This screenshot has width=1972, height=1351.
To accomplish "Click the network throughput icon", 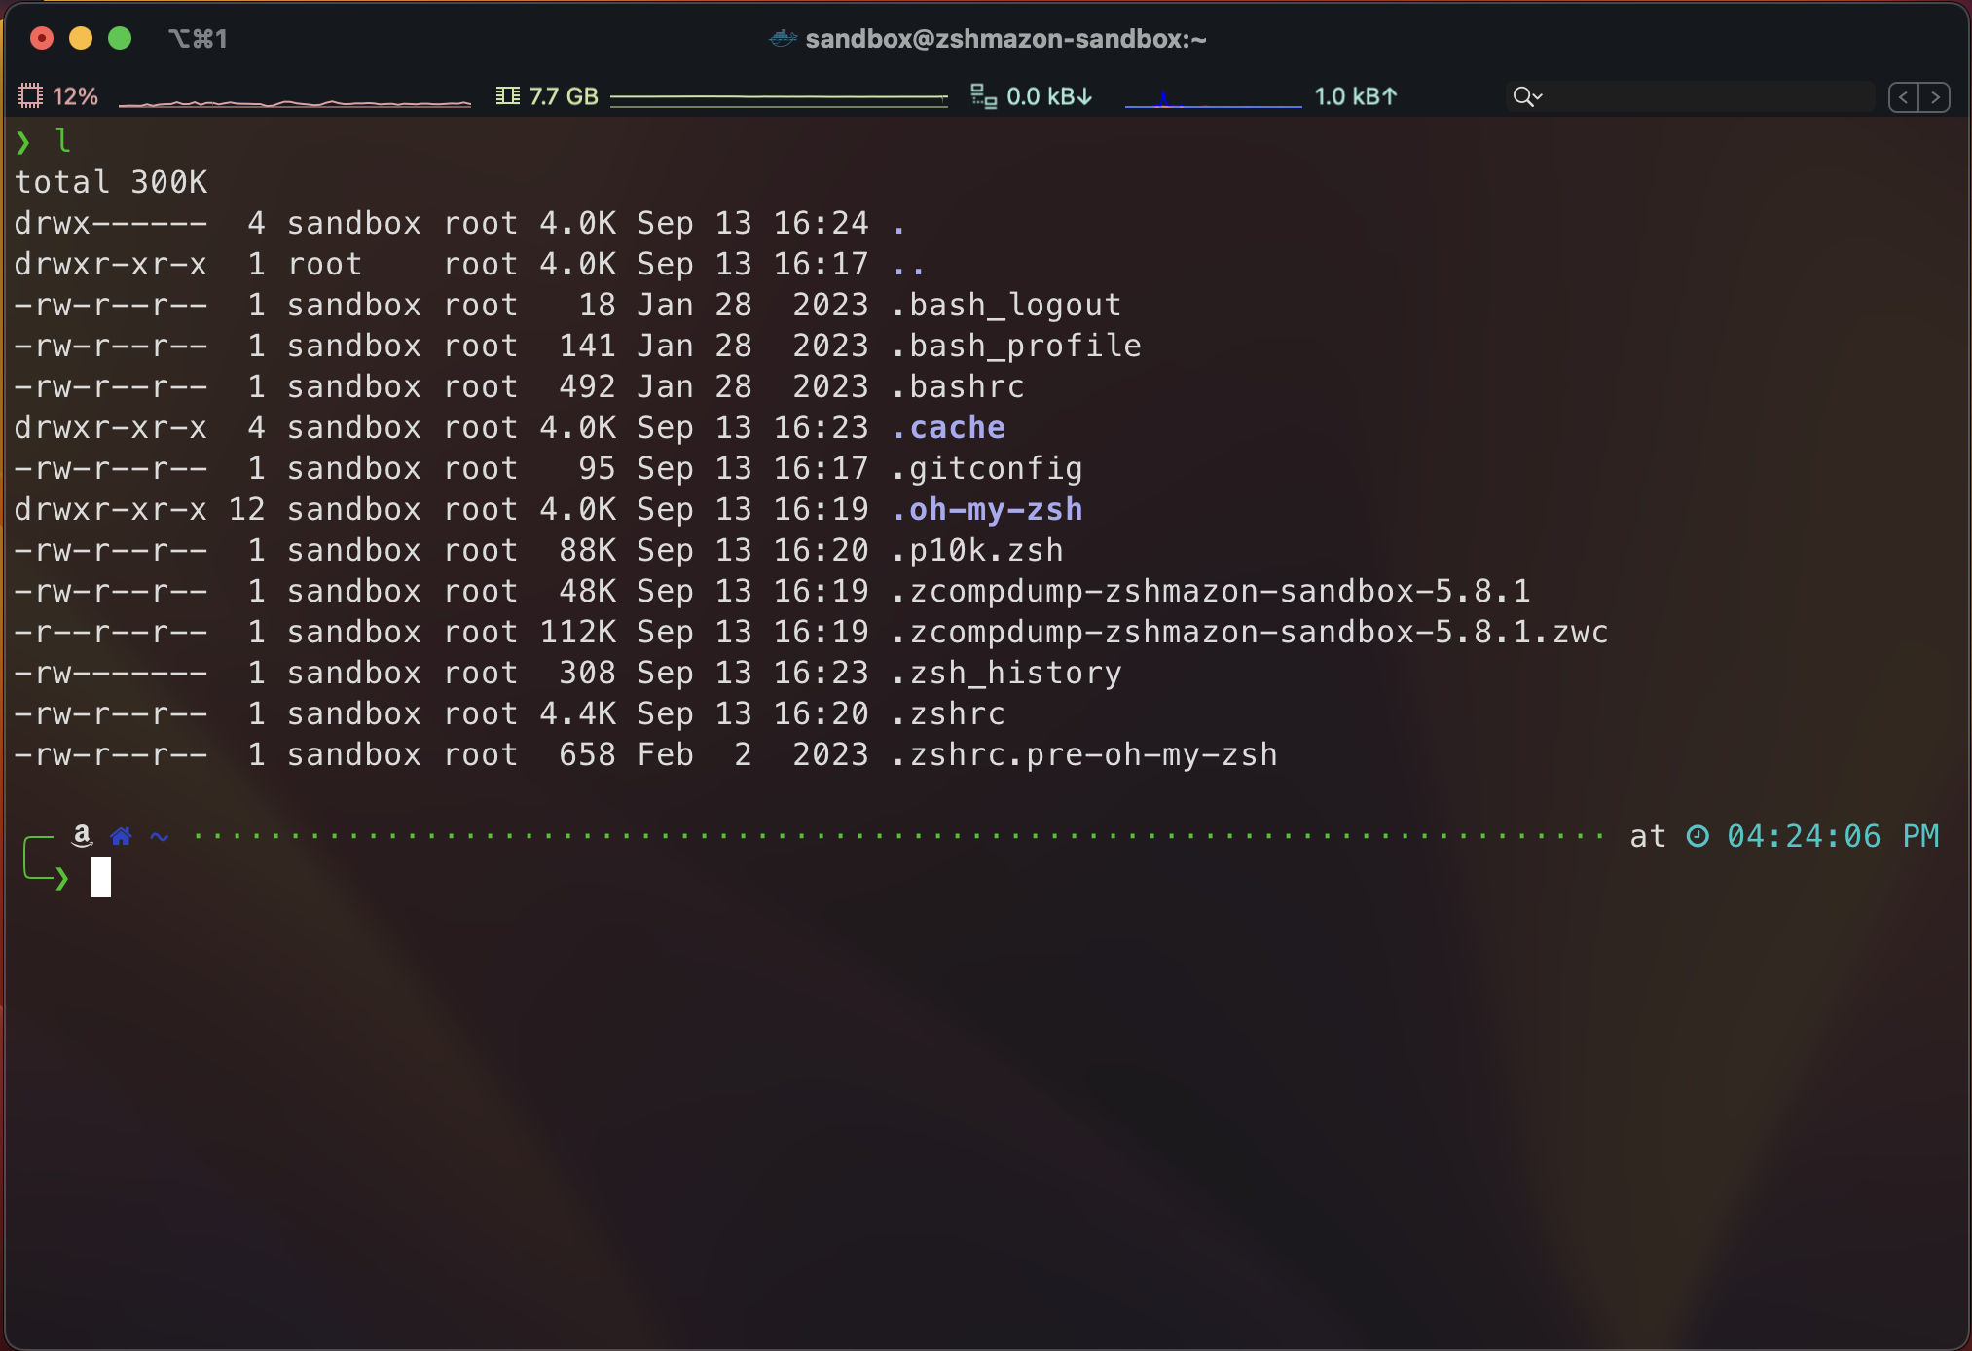I will tap(983, 96).
